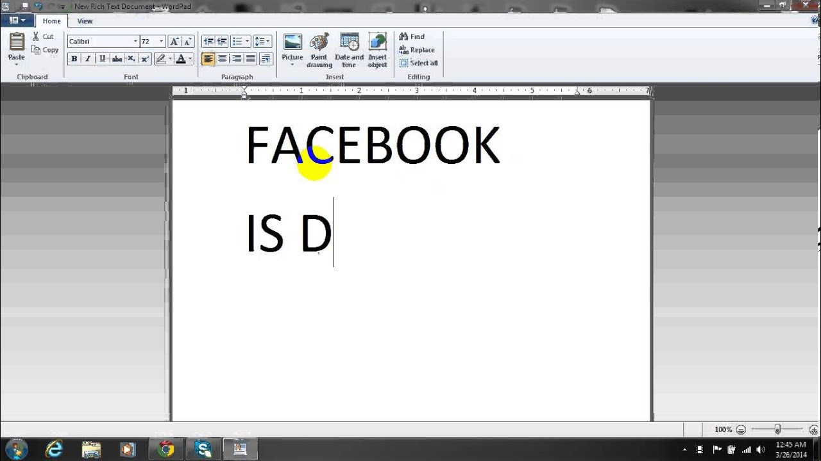The height and width of the screenshot is (461, 821).
Task: Expand bullet list style dropdown arrow
Action: 247,42
